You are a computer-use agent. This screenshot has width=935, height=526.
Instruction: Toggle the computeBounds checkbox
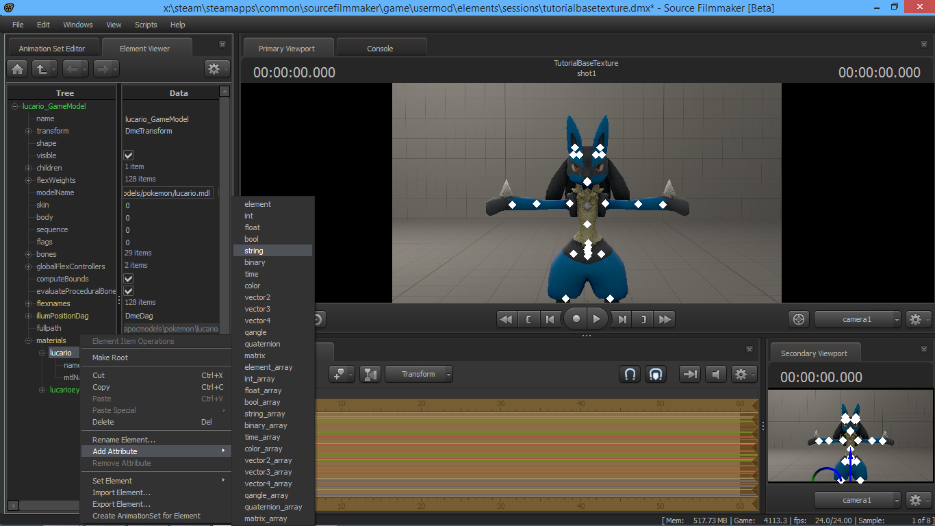(x=128, y=279)
